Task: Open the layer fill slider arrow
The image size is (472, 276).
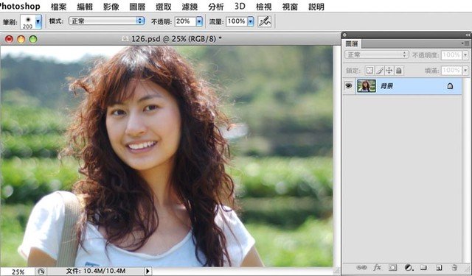Action: (x=465, y=71)
